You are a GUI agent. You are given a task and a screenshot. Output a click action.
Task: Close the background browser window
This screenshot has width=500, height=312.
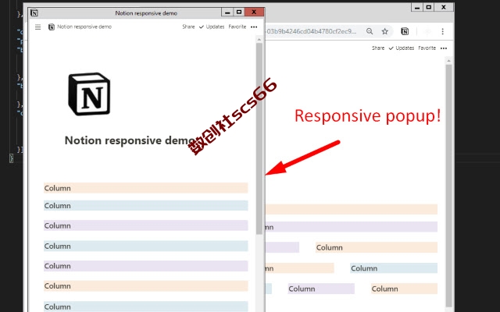coord(444,7)
